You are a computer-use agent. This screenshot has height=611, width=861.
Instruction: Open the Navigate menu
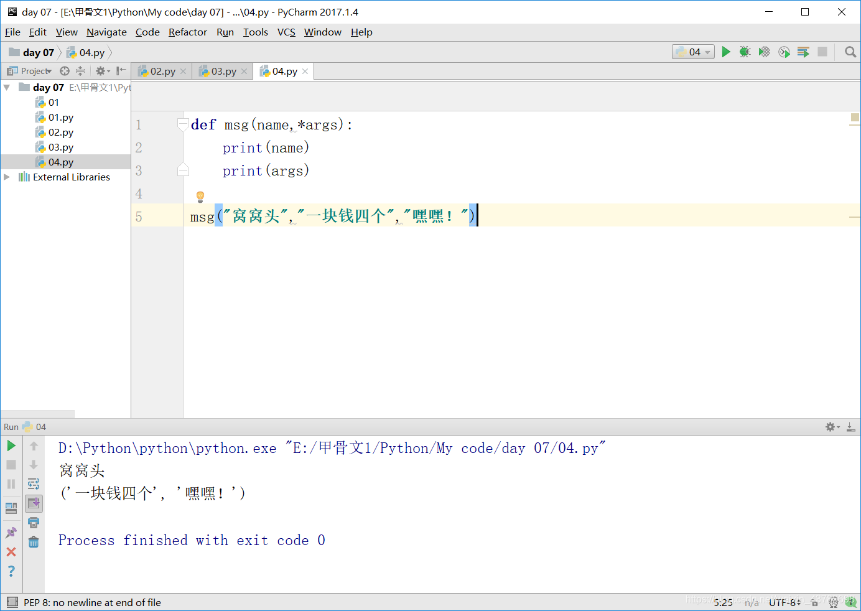(x=106, y=32)
